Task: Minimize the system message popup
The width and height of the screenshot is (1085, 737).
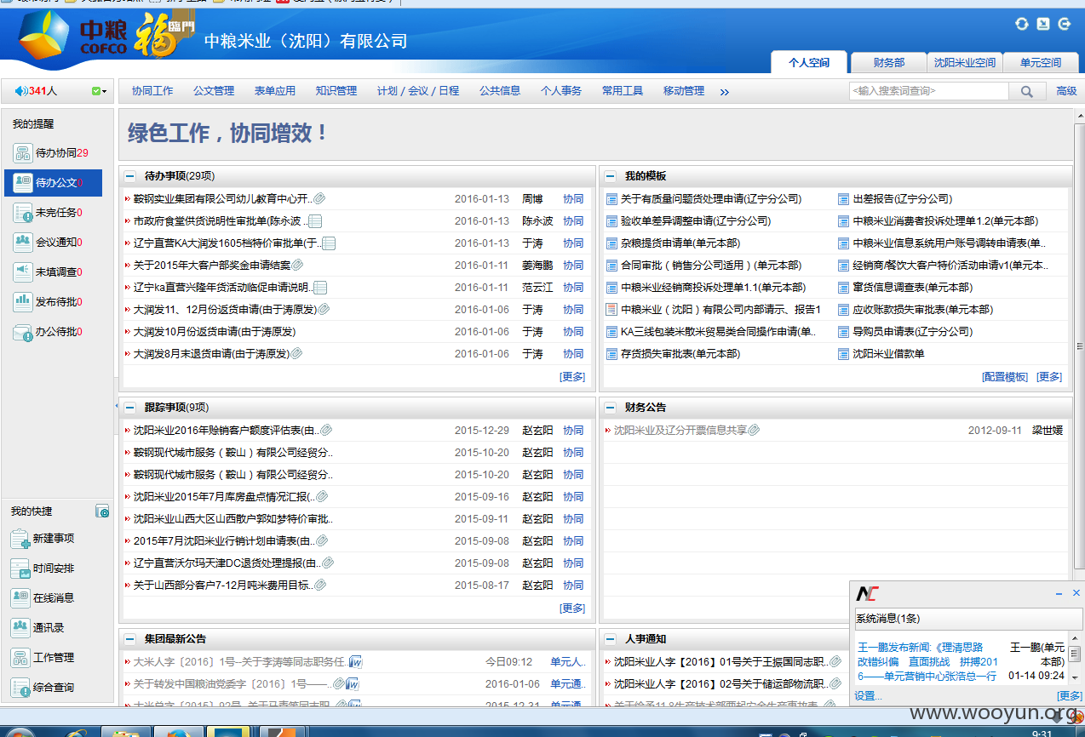Action: (x=1059, y=593)
